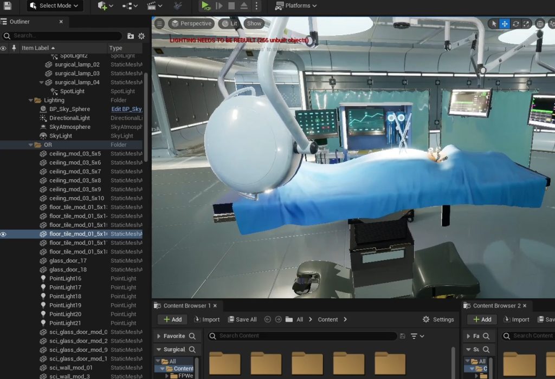Collapse the Lighting folder in Outliner
Viewport: 555px width, 379px height.
31,101
